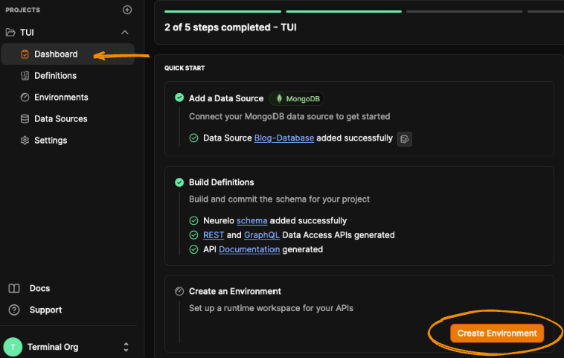
Task: Click the Settings gear icon
Action: [x=25, y=141]
